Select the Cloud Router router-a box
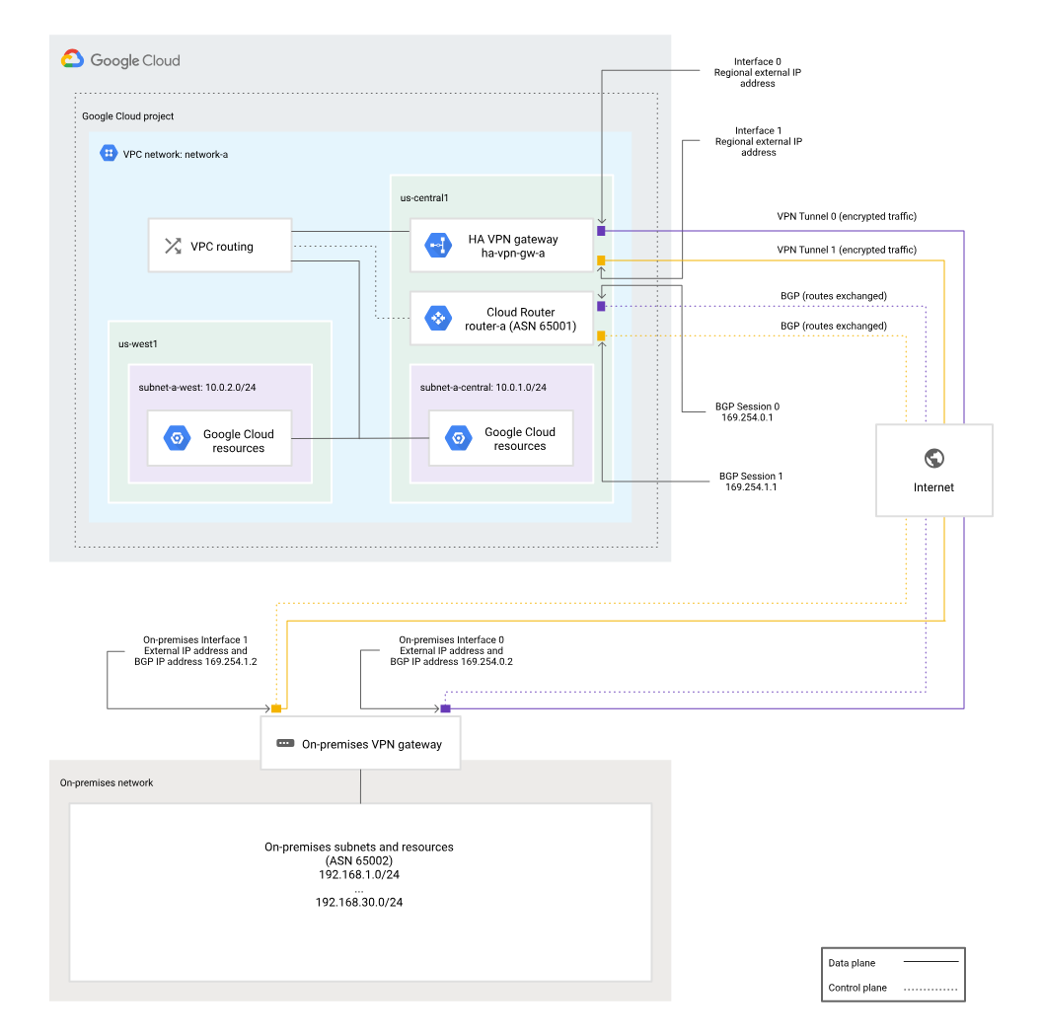The height and width of the screenshot is (1036, 1042). pyautogui.click(x=501, y=319)
